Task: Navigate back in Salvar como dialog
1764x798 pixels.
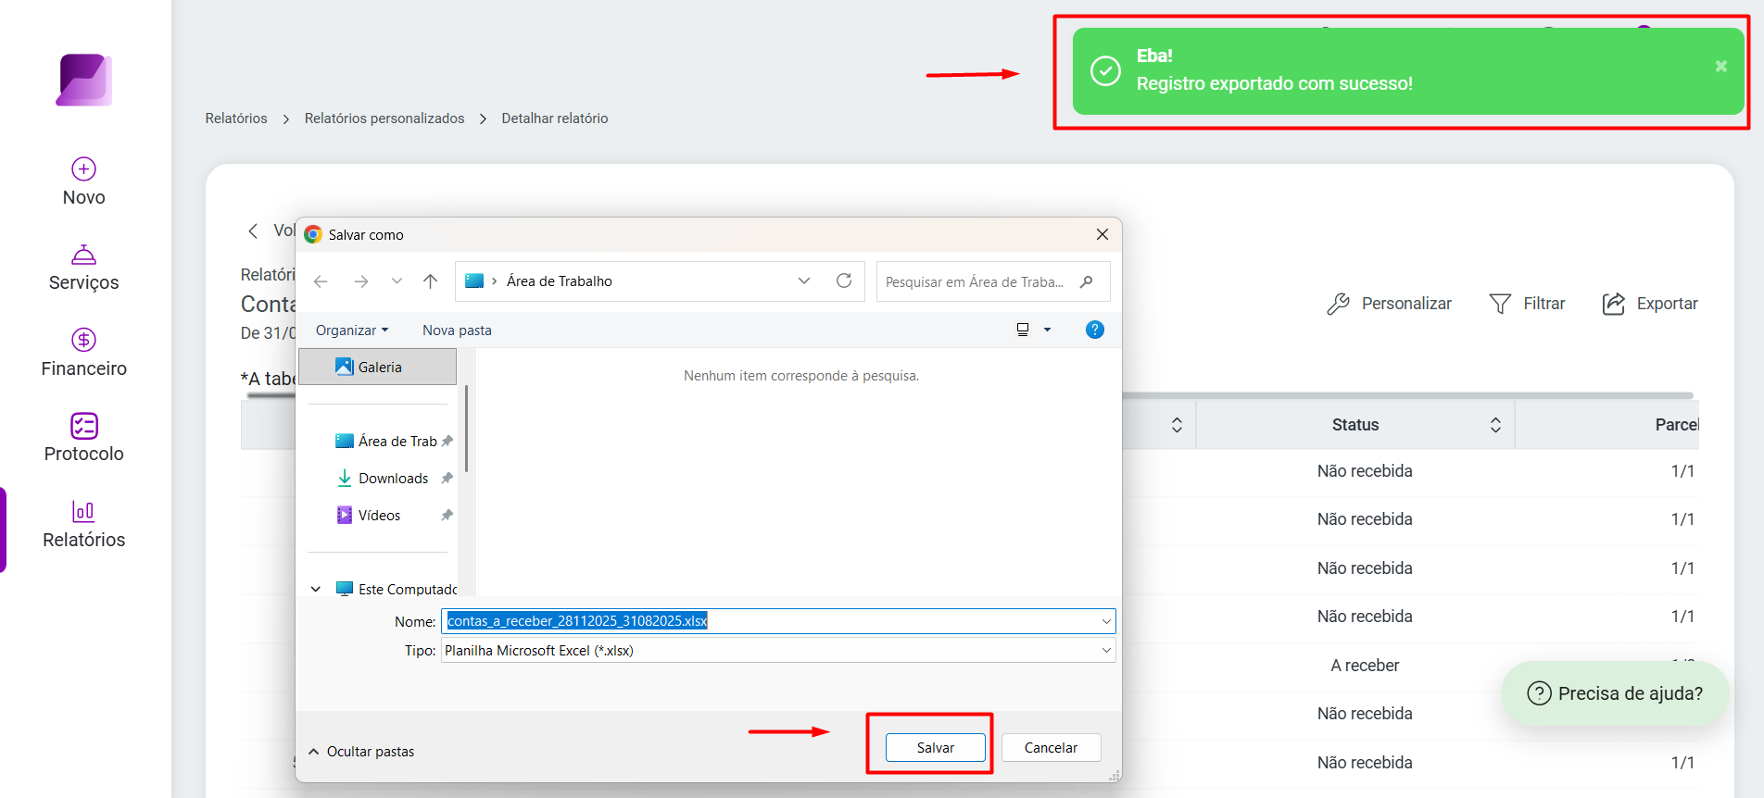Action: pyautogui.click(x=321, y=281)
